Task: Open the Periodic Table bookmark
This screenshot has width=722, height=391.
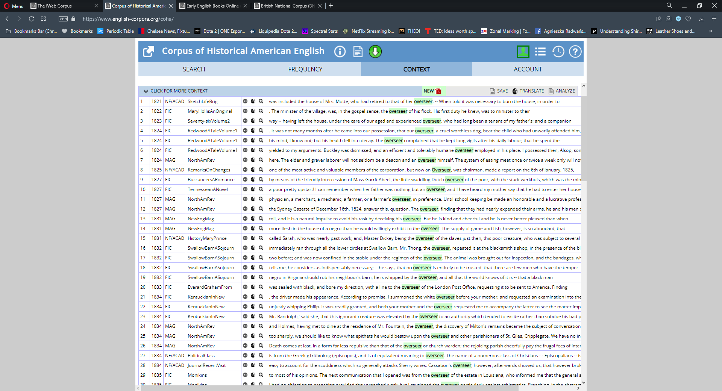Action: click(x=116, y=31)
